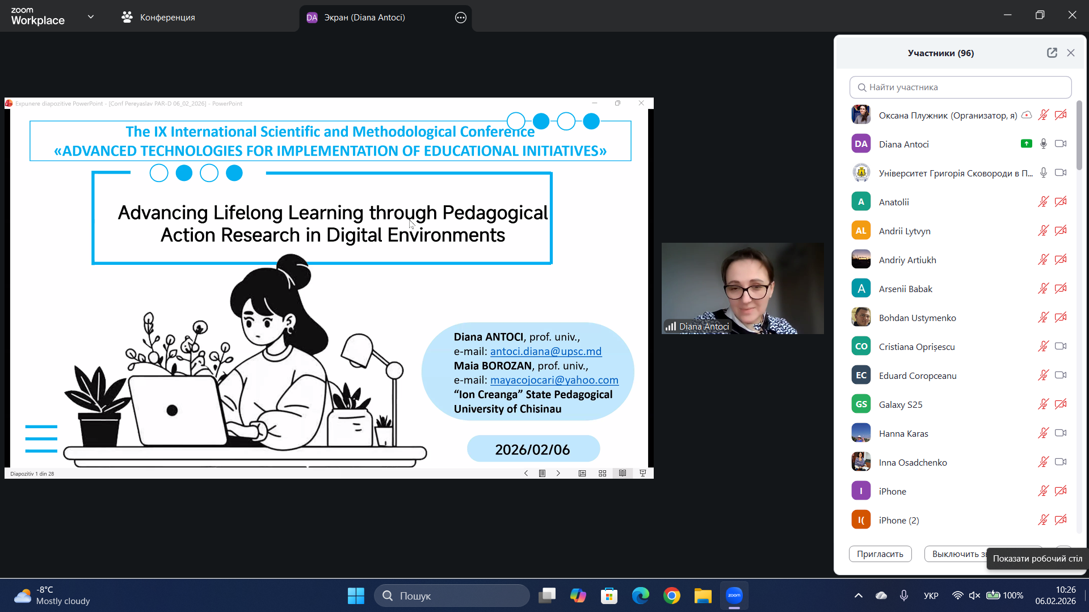The width and height of the screenshot is (1089, 612).
Task: Close the Участники participants panel
Action: (1071, 53)
